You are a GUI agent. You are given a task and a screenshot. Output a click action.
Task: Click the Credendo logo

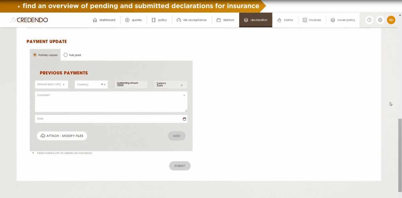[x=29, y=20]
